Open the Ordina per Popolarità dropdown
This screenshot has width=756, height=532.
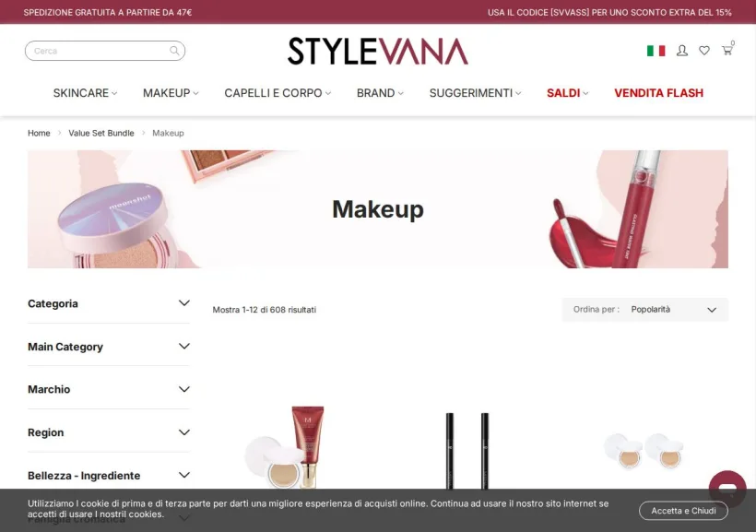click(645, 310)
